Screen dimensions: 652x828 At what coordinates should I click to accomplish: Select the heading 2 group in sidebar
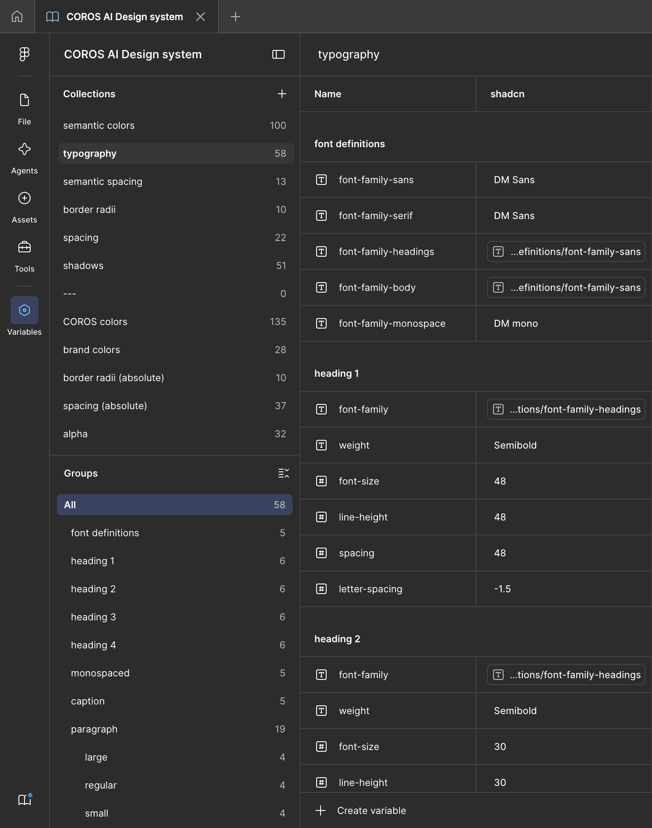point(175,589)
